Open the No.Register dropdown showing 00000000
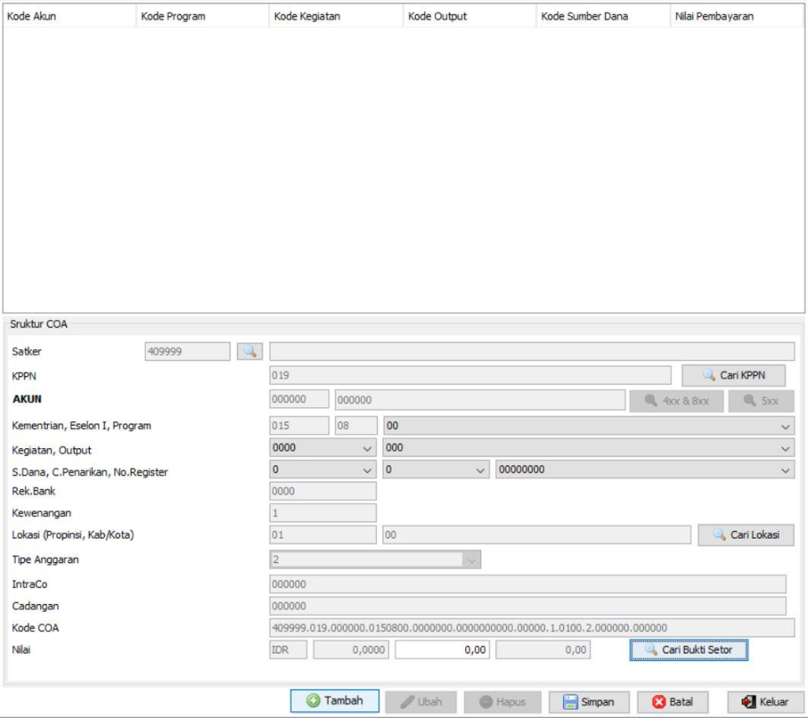 [785, 471]
